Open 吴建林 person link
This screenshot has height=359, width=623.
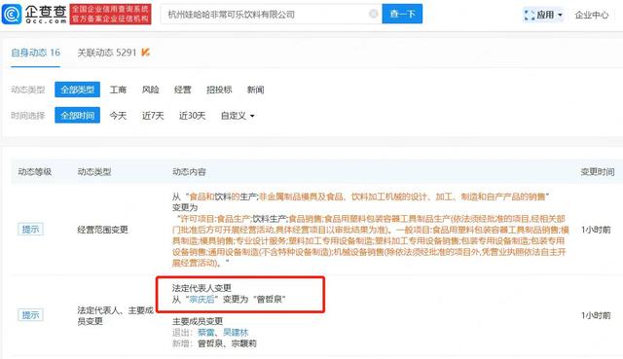(236, 333)
